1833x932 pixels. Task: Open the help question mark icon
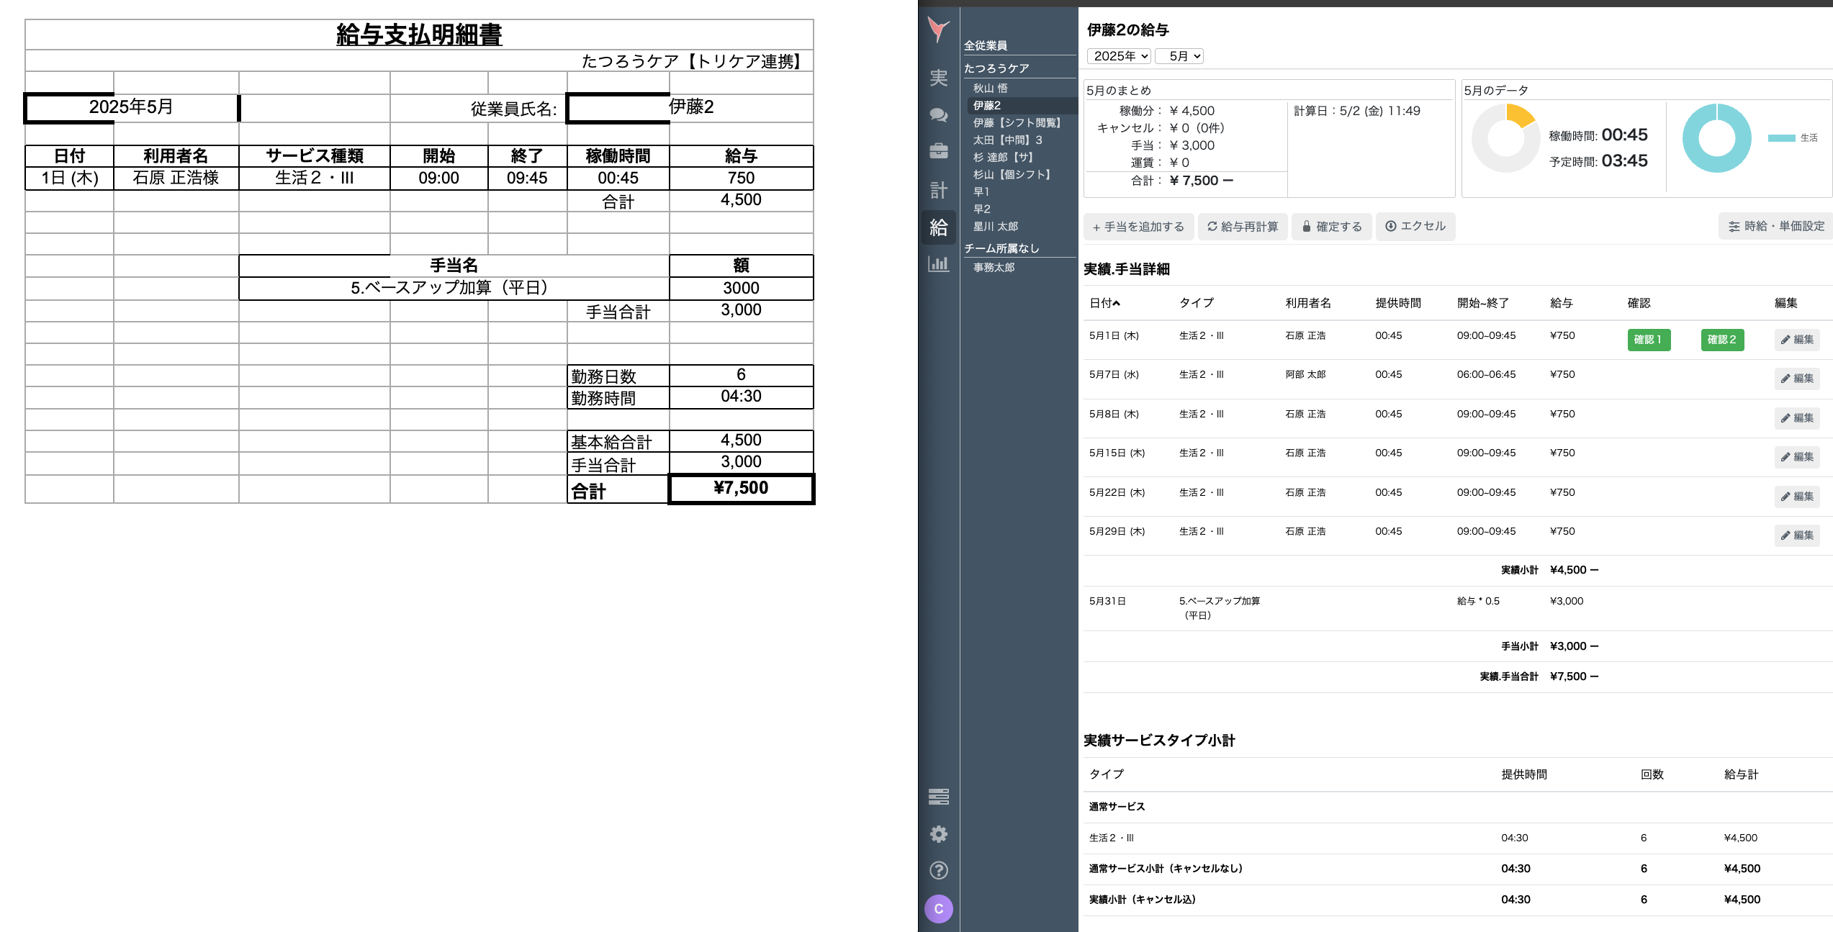tap(938, 871)
